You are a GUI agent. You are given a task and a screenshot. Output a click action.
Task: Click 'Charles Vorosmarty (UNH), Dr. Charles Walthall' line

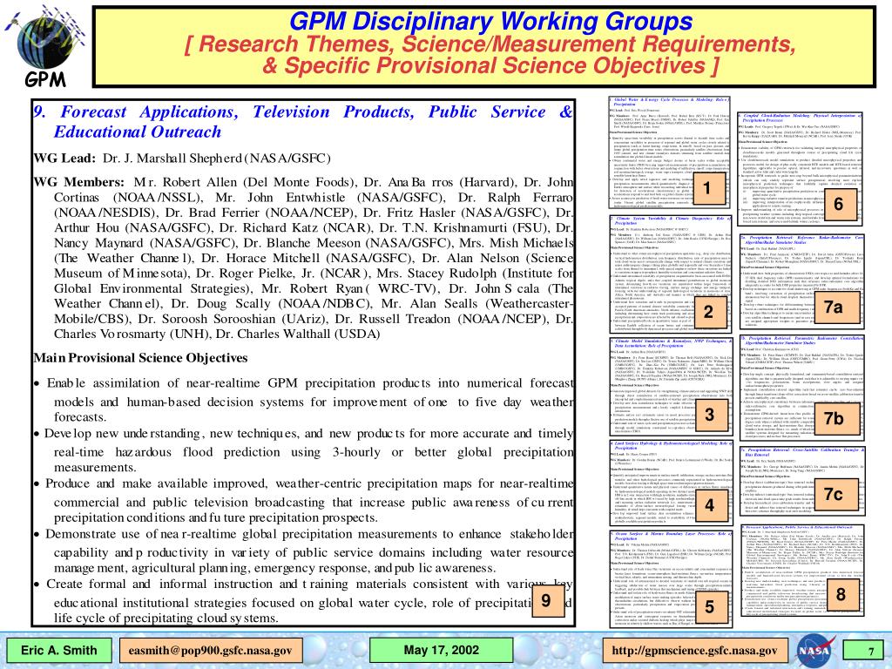point(217,334)
